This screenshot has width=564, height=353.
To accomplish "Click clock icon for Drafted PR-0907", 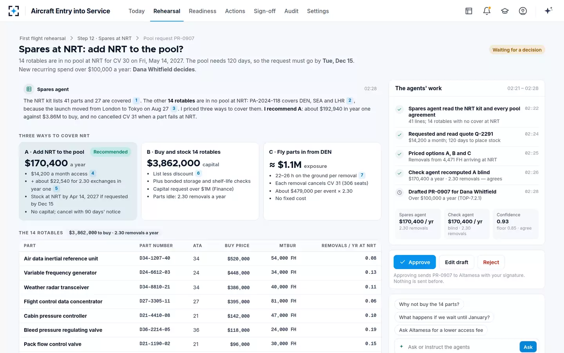I will [x=399, y=193].
